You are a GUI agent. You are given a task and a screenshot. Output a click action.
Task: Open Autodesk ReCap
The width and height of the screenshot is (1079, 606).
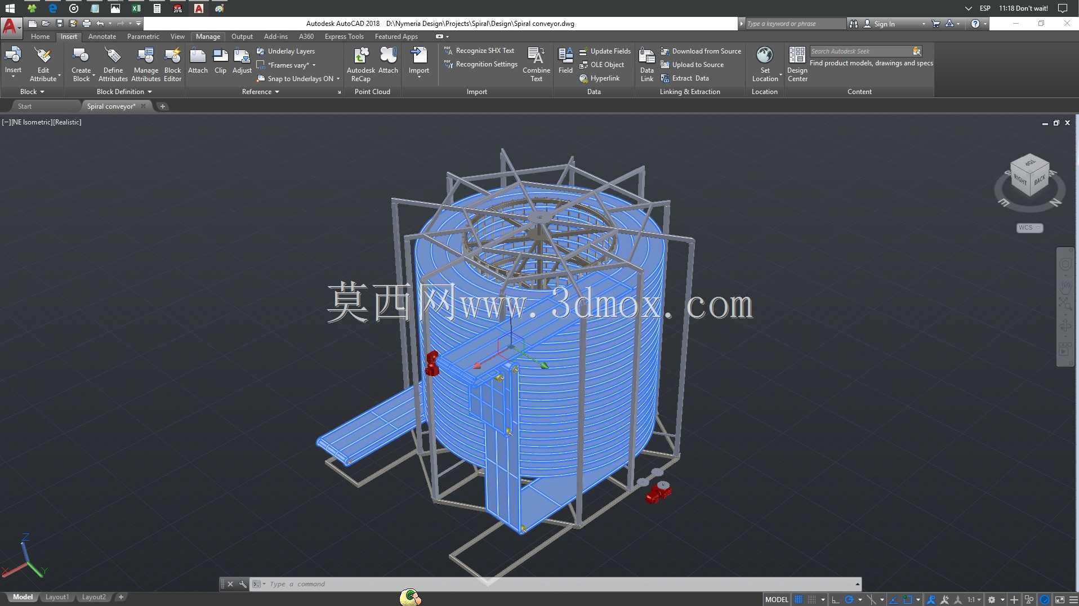point(361,64)
